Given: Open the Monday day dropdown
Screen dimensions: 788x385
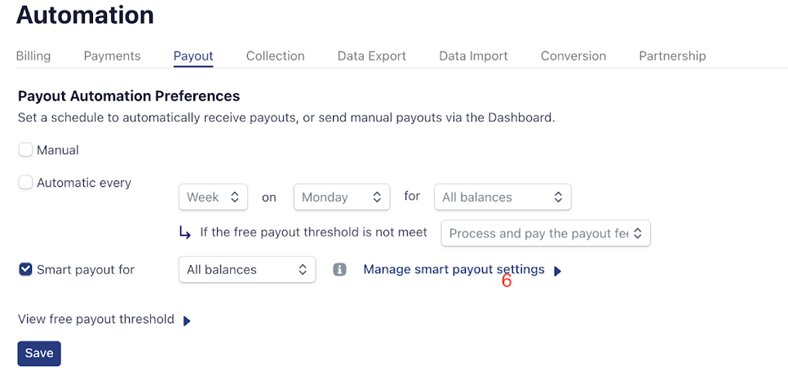Looking at the screenshot, I should (342, 197).
